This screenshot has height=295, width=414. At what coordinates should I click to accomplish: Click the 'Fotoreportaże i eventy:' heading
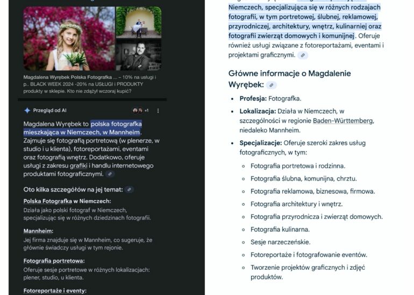click(x=55, y=291)
